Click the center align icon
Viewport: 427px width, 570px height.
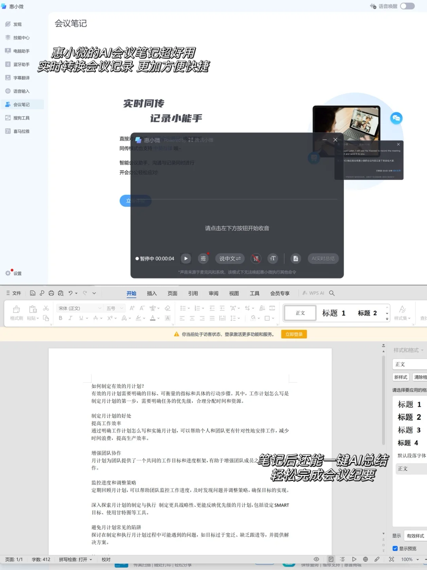pyautogui.click(x=192, y=318)
